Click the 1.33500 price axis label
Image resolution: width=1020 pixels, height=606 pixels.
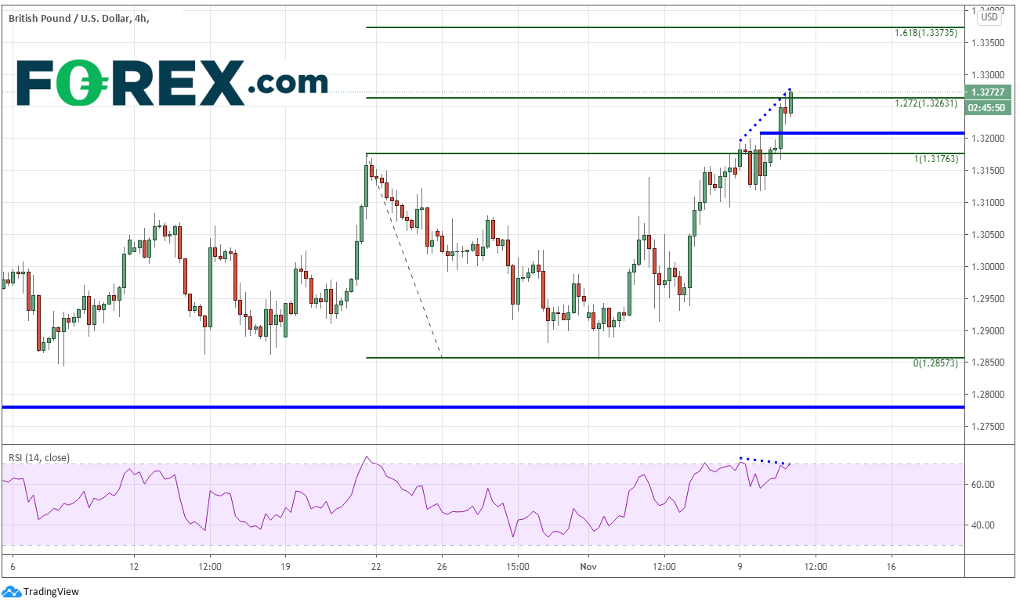tap(988, 42)
